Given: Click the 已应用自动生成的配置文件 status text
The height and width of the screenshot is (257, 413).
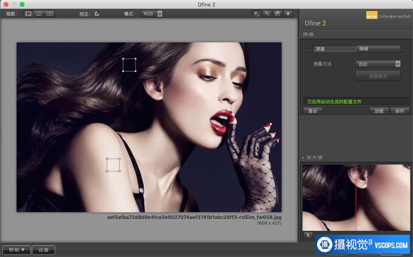Looking at the screenshot, I should [x=334, y=102].
